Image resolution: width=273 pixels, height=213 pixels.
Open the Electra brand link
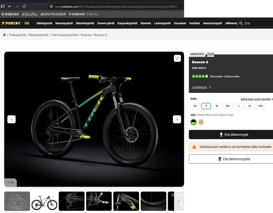(x=30, y=14)
